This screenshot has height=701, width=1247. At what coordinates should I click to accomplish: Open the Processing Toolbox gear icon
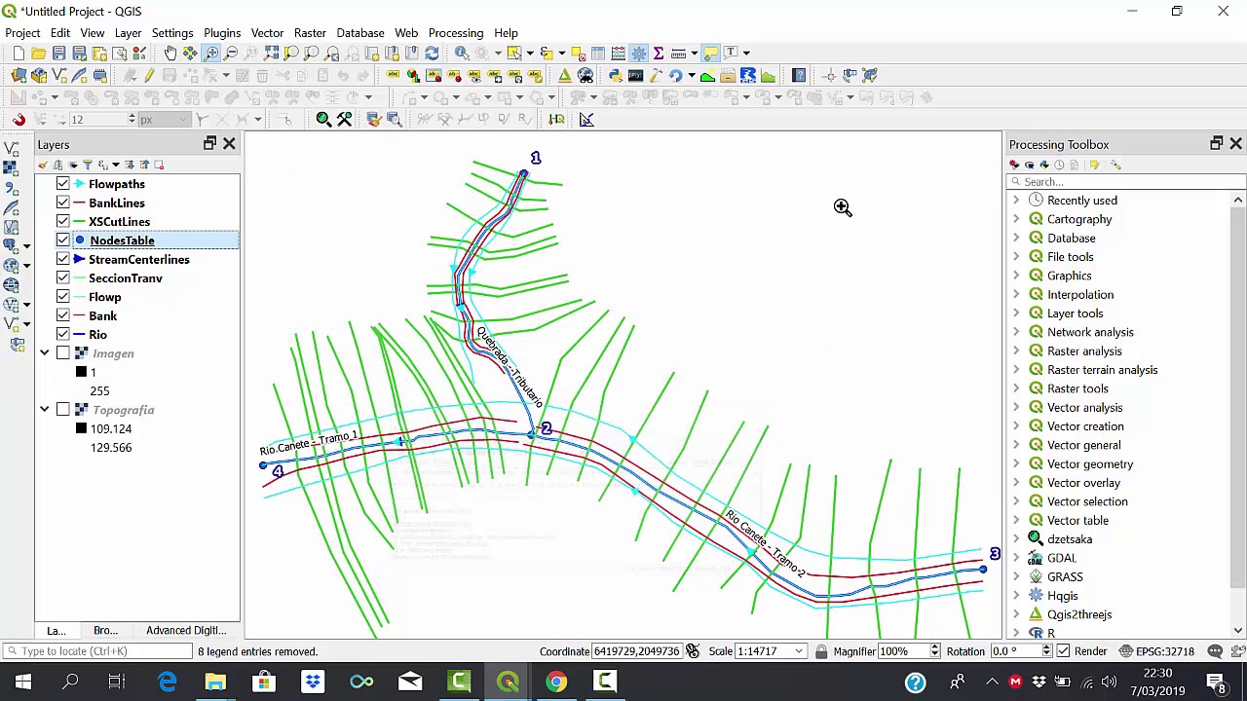[x=639, y=53]
